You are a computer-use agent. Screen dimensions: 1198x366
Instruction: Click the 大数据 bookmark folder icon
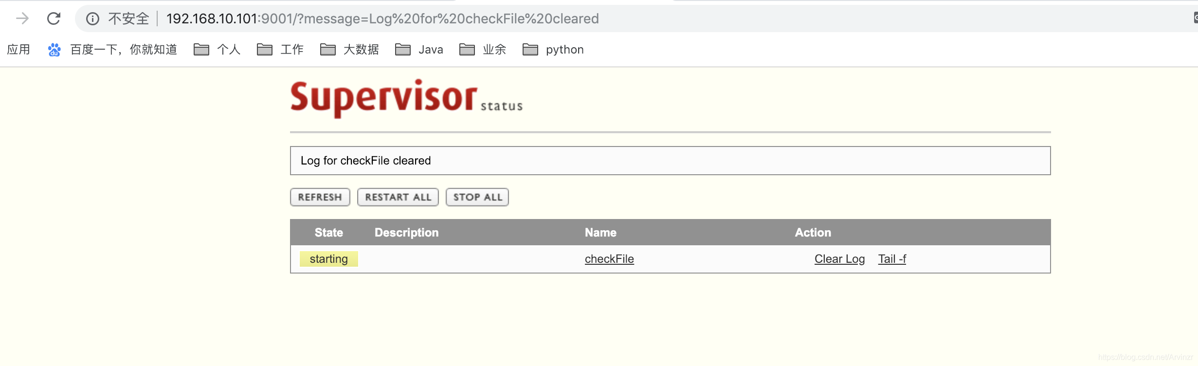(x=327, y=50)
